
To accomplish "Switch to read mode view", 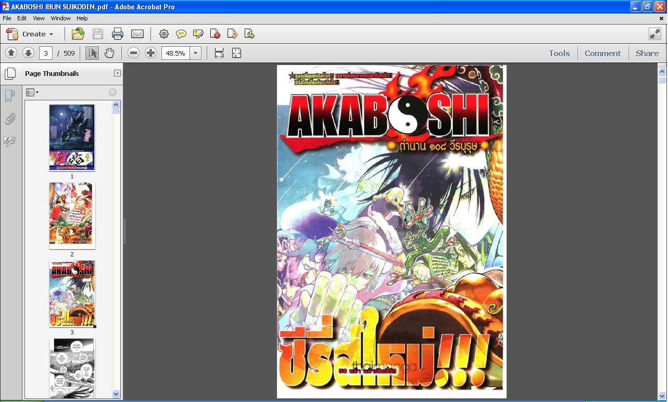I will pos(655,34).
